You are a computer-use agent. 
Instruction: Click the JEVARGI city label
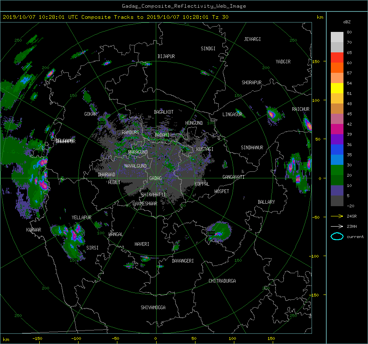coord(252,39)
